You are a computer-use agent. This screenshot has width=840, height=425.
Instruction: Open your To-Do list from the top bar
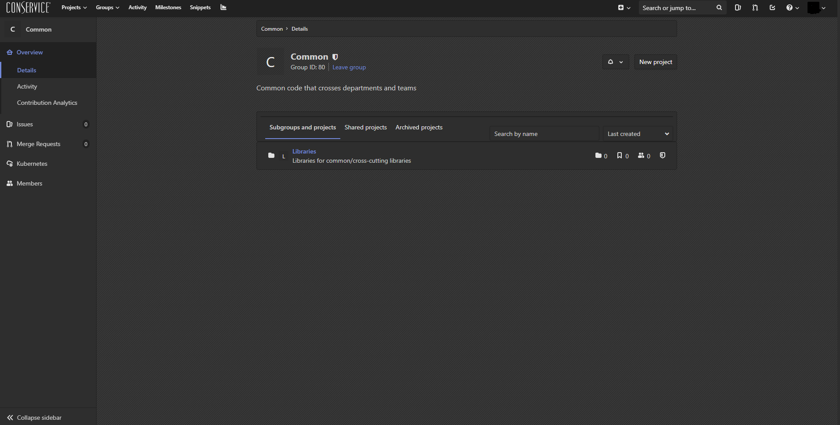(x=772, y=7)
